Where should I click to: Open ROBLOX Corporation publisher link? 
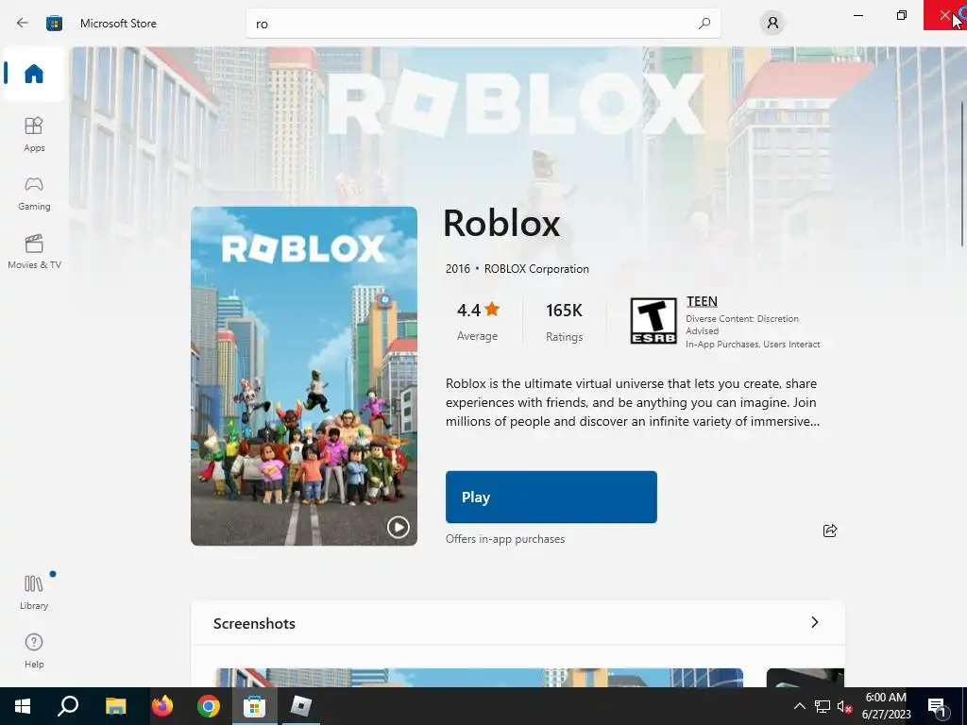[x=536, y=269]
